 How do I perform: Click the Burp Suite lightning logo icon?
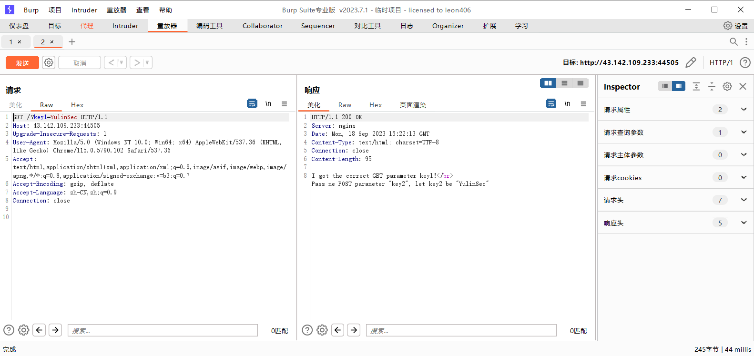10,10
